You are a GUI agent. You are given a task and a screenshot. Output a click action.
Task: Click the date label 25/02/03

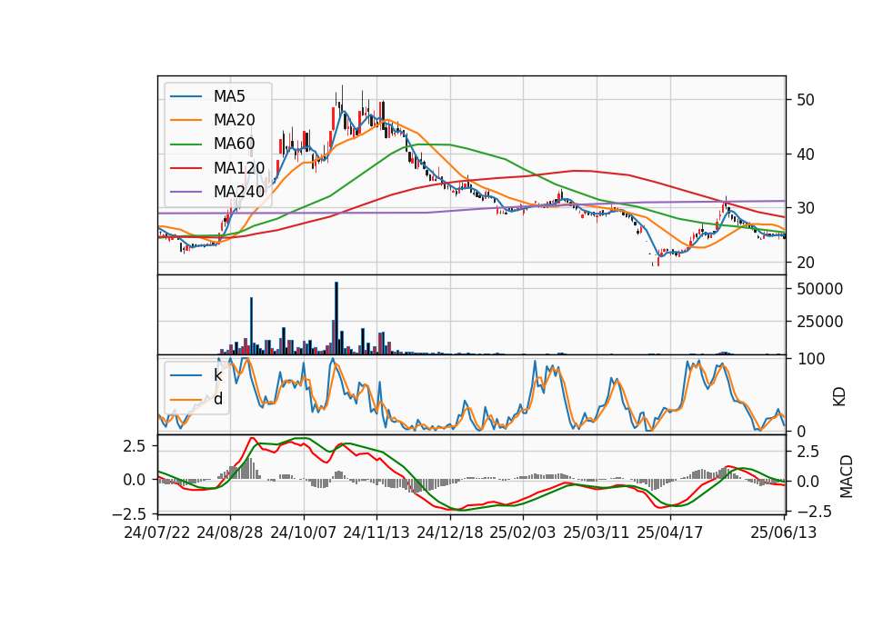(523, 532)
